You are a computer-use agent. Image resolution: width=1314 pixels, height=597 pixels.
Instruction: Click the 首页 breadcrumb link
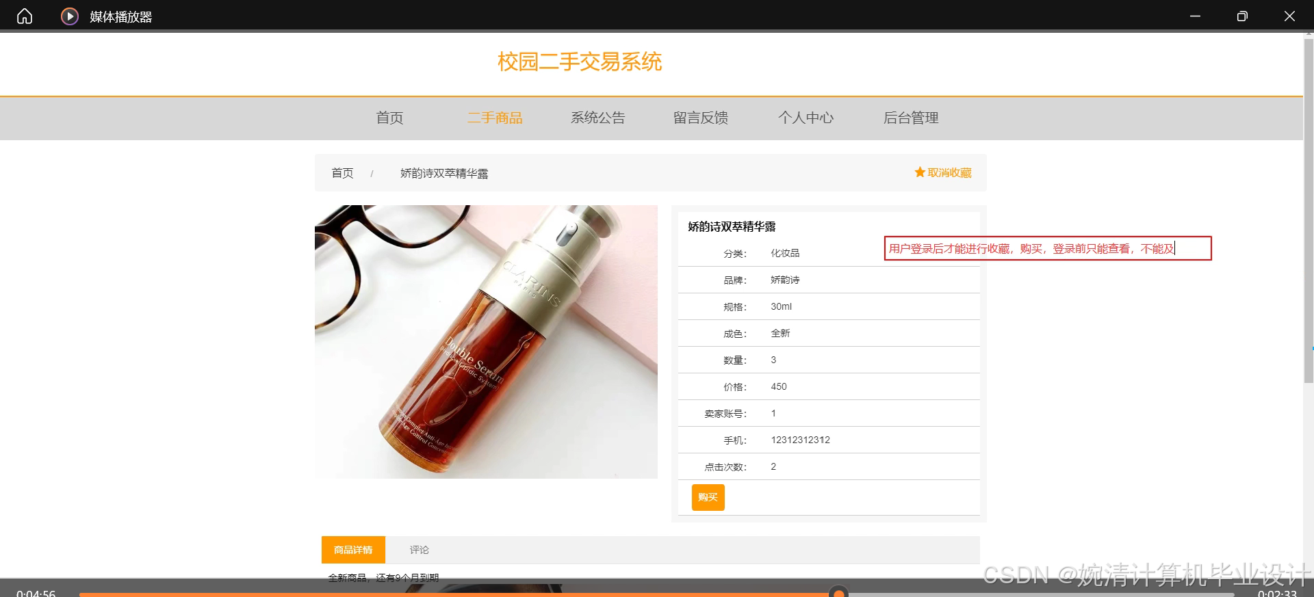click(342, 173)
